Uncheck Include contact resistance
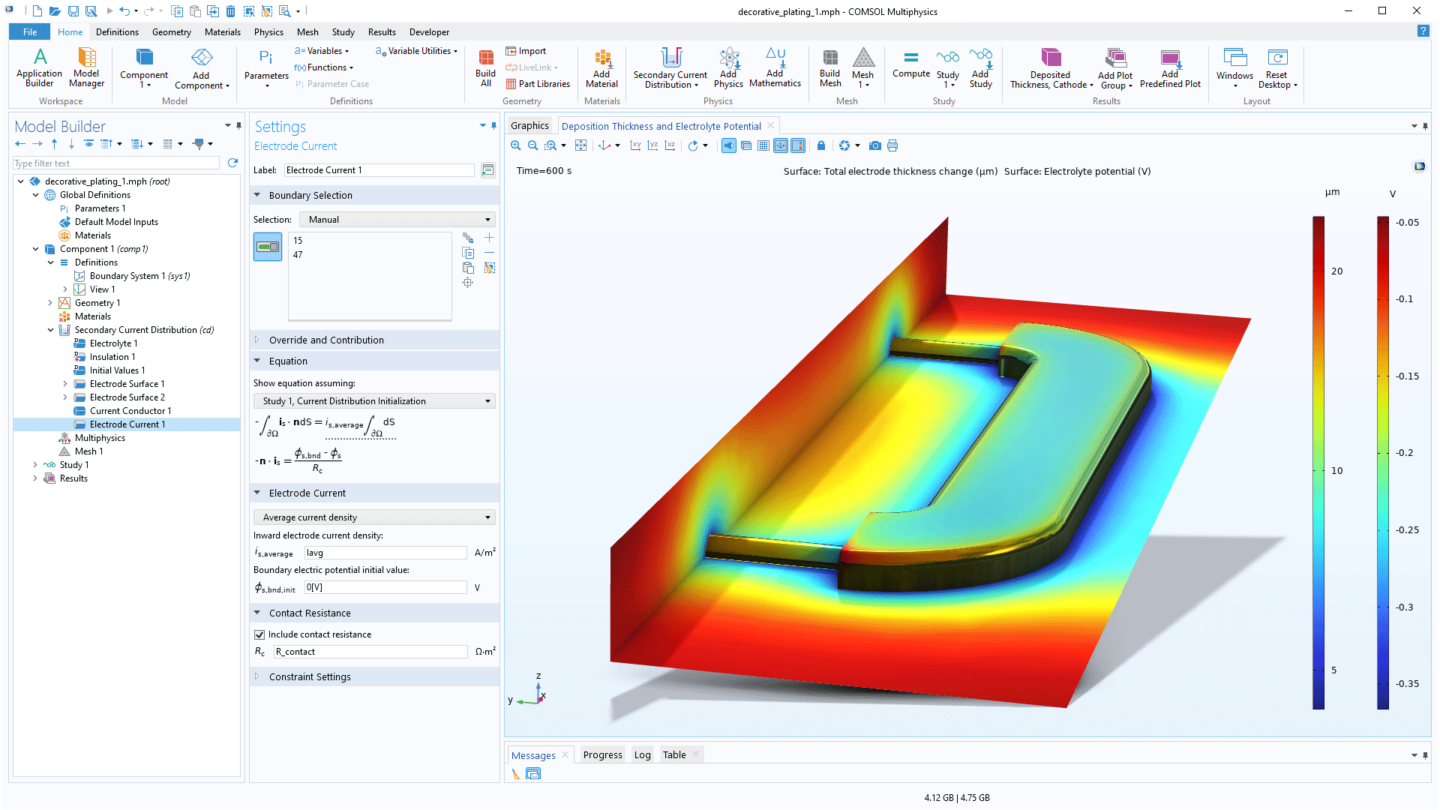 tap(259, 634)
